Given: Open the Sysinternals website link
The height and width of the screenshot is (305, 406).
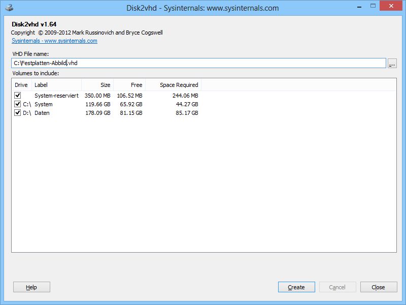Looking at the screenshot, I should (x=54, y=41).
